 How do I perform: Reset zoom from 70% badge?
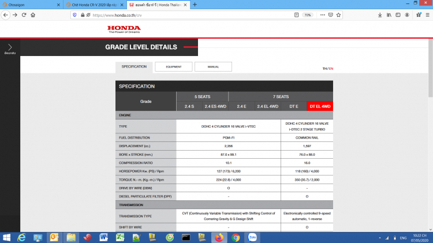(308, 15)
